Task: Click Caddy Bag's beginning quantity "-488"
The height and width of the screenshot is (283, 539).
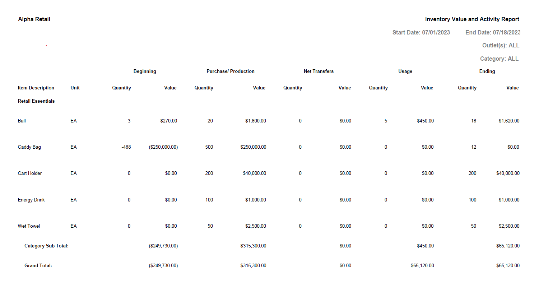Action: [x=126, y=147]
